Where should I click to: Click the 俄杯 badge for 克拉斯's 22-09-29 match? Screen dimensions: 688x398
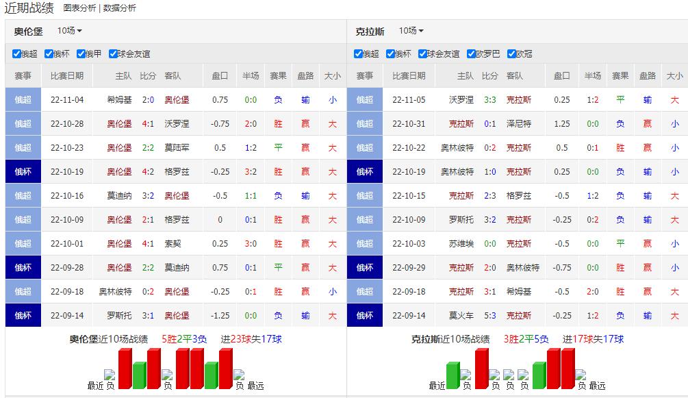coord(364,268)
